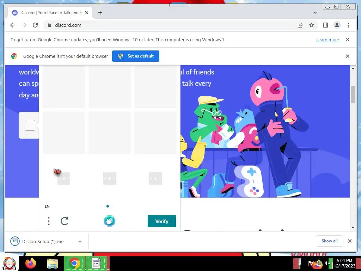
Task: Click Show all downloads
Action: 330,241
